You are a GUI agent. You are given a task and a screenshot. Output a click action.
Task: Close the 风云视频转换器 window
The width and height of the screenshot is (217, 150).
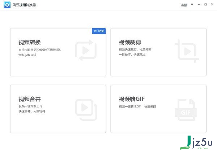click(212, 4)
